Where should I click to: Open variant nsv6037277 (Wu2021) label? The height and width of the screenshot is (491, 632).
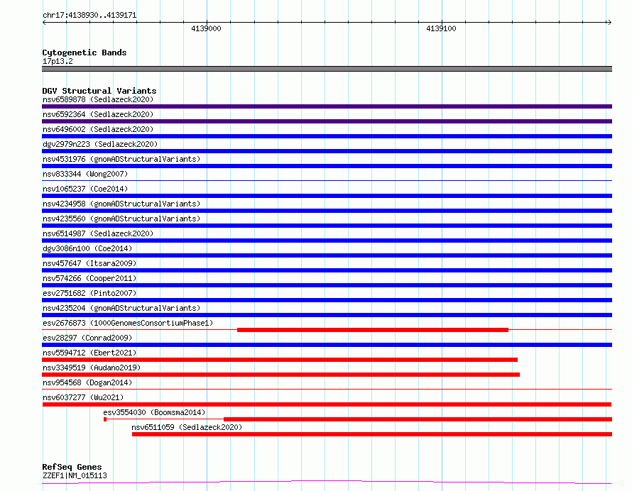[x=83, y=397]
